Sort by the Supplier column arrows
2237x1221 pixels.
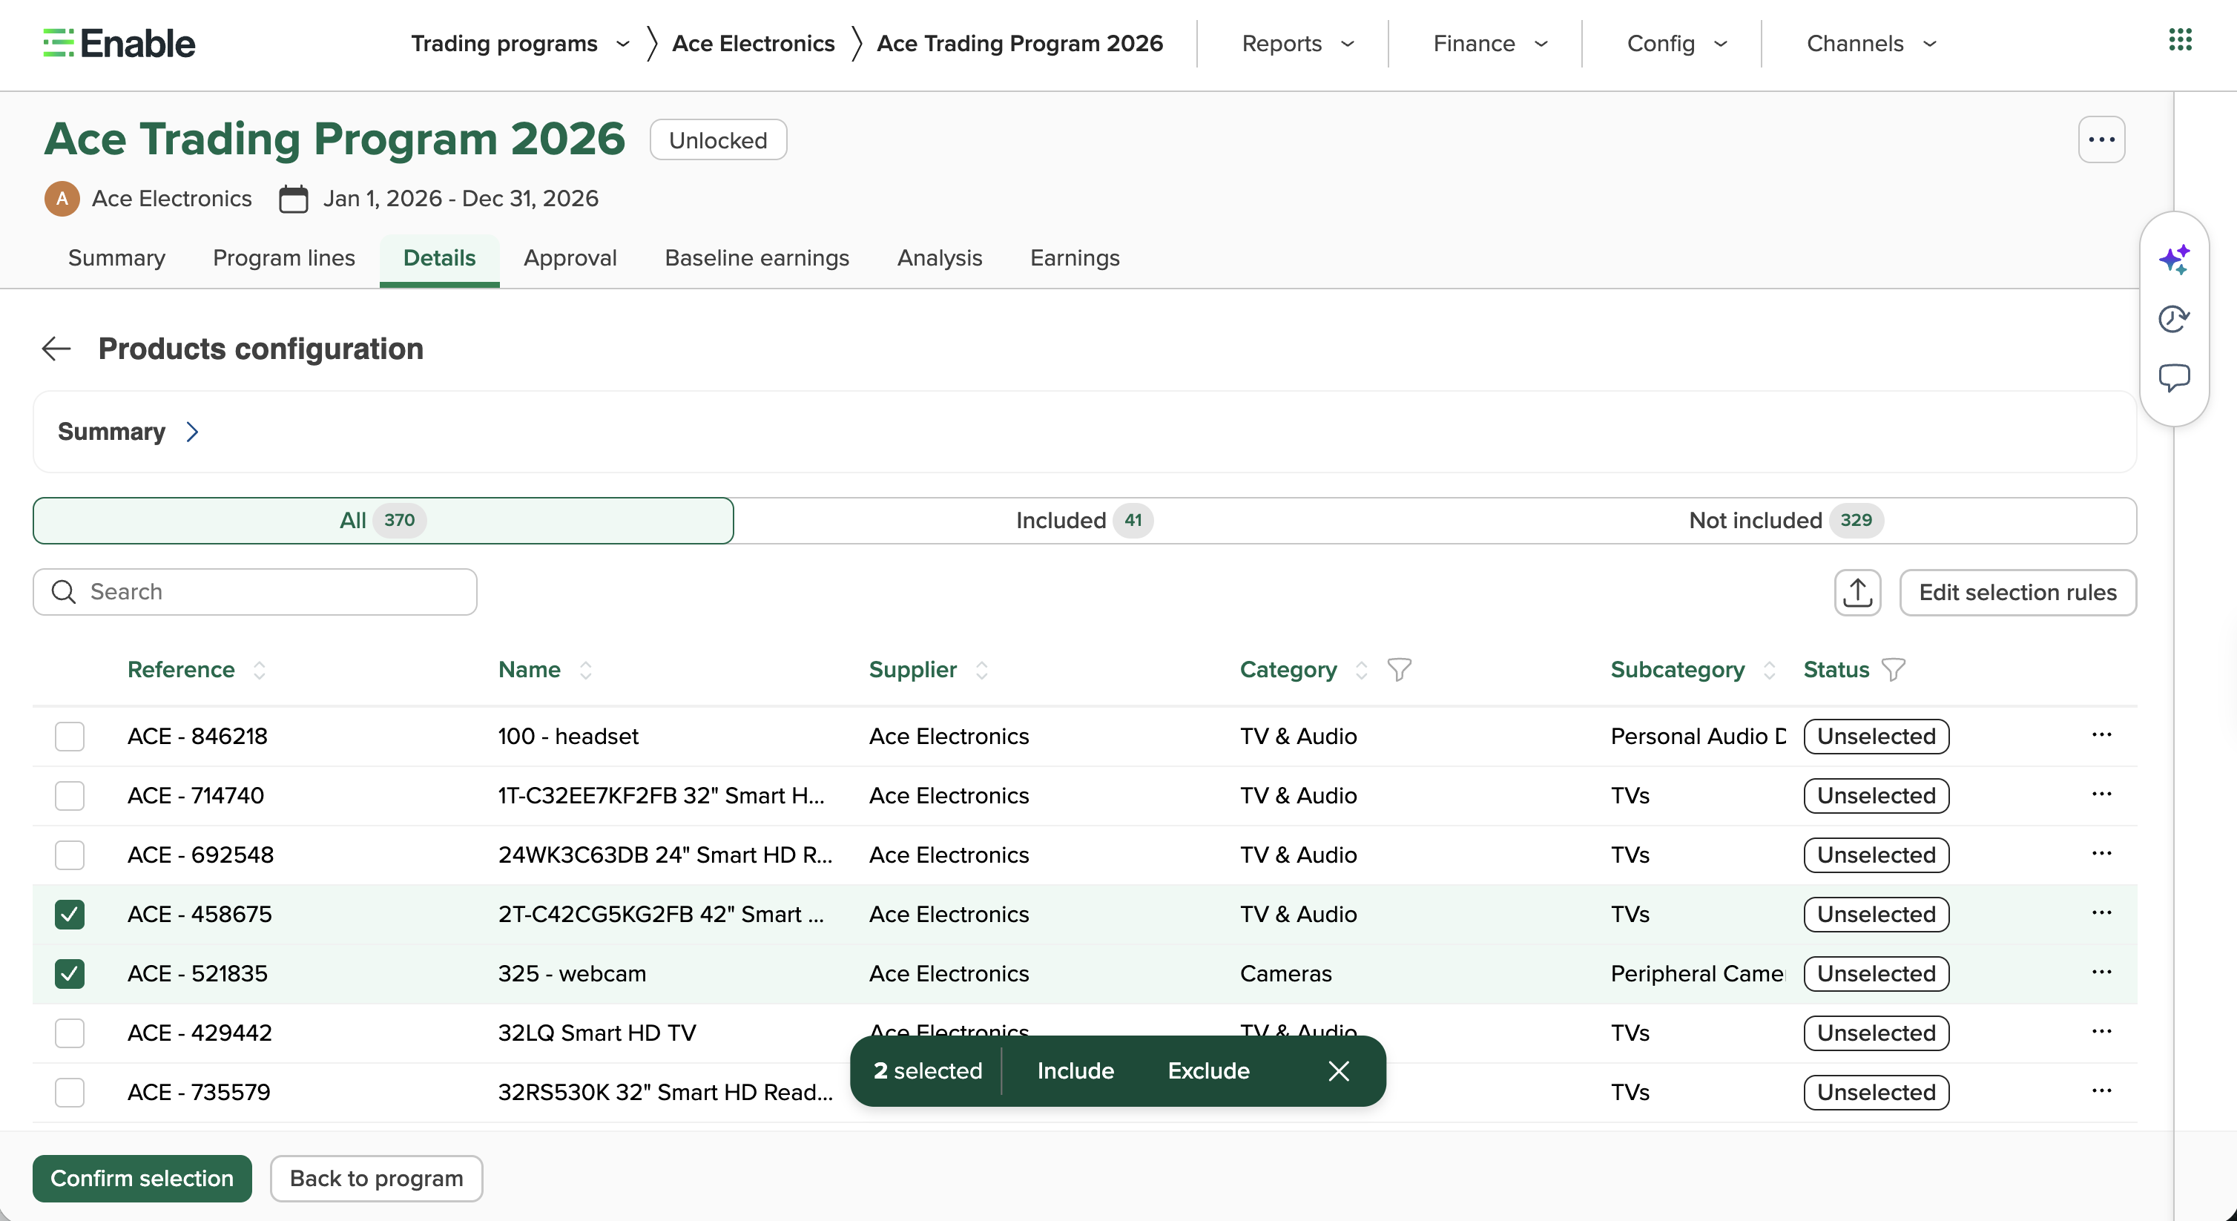[x=981, y=670]
